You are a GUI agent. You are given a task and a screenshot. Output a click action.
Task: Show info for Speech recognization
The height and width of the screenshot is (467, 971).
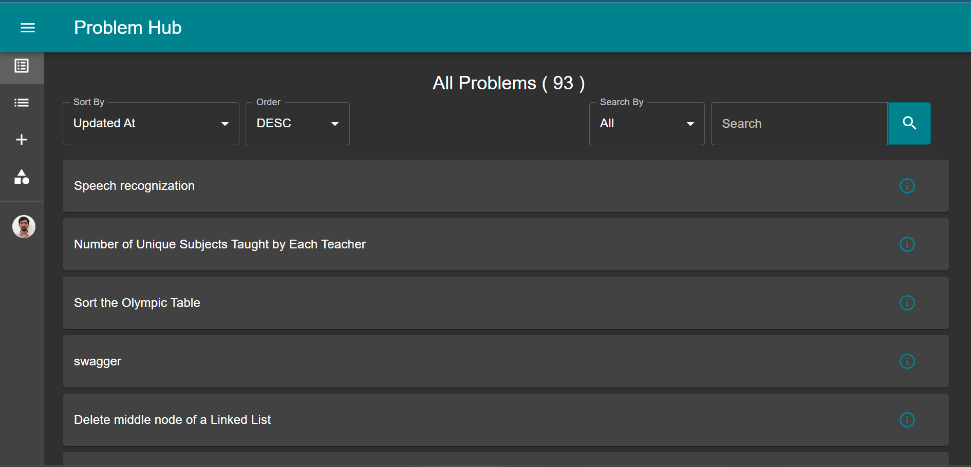click(x=907, y=186)
